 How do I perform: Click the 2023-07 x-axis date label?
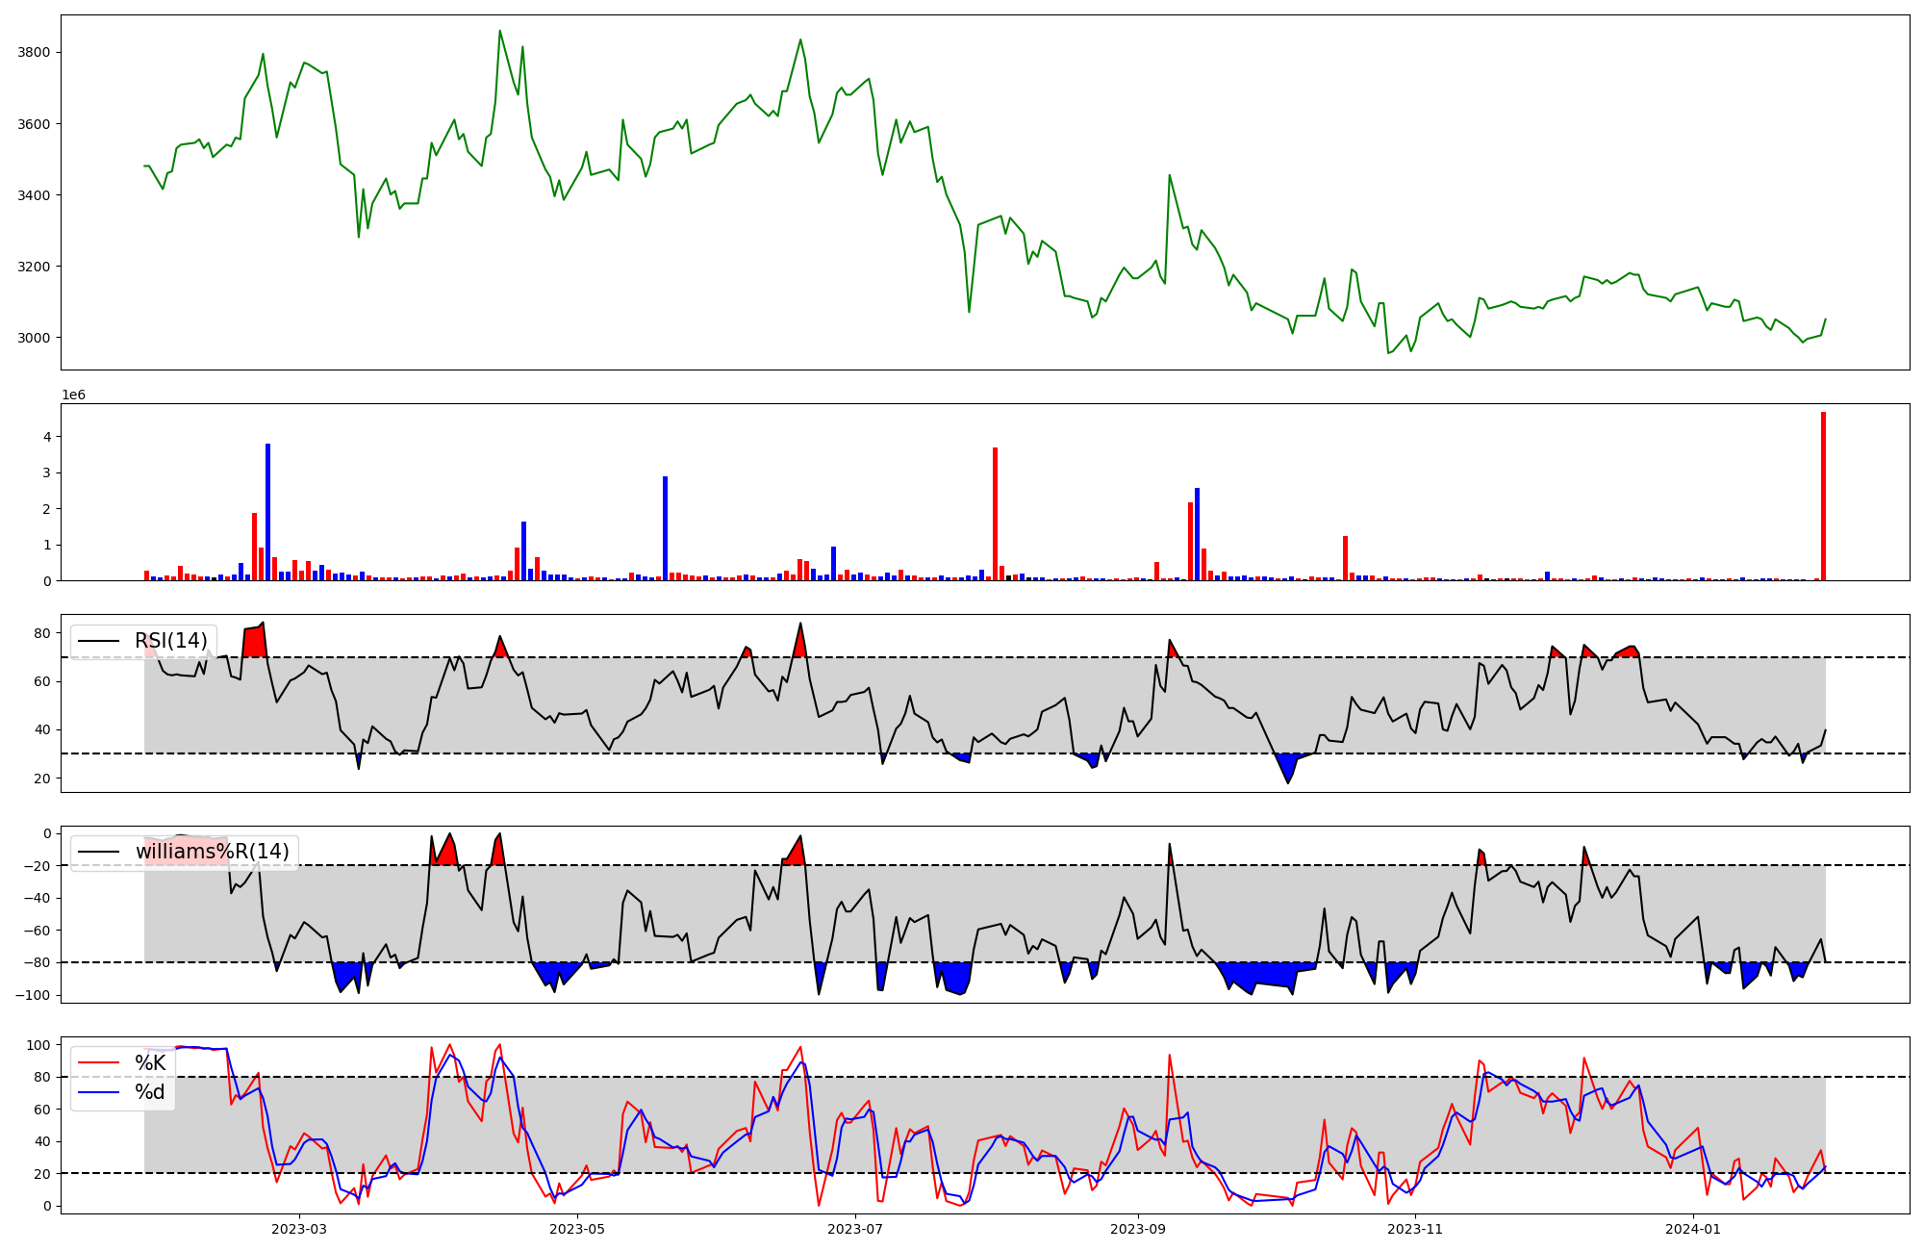pyautogui.click(x=855, y=1229)
